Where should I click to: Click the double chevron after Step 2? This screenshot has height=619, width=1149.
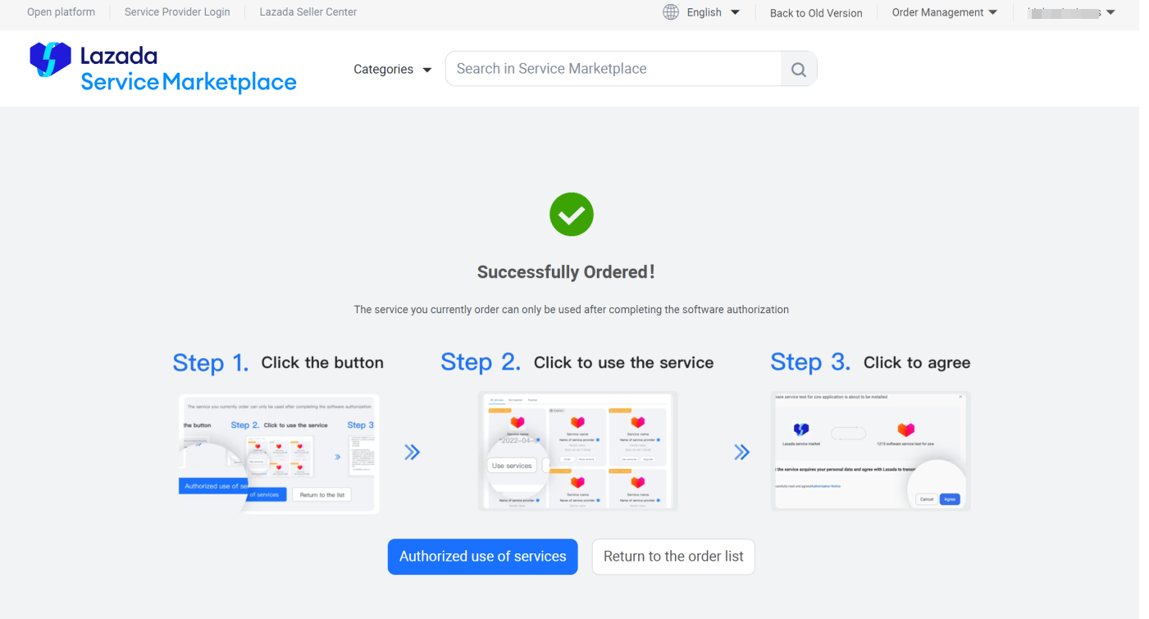(741, 453)
